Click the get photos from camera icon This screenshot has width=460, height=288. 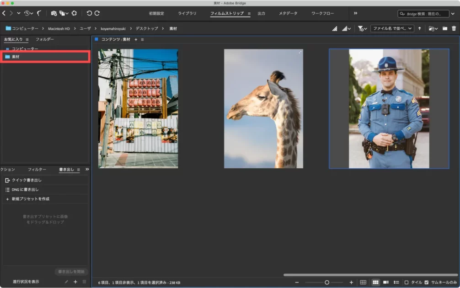pyautogui.click(x=54, y=13)
